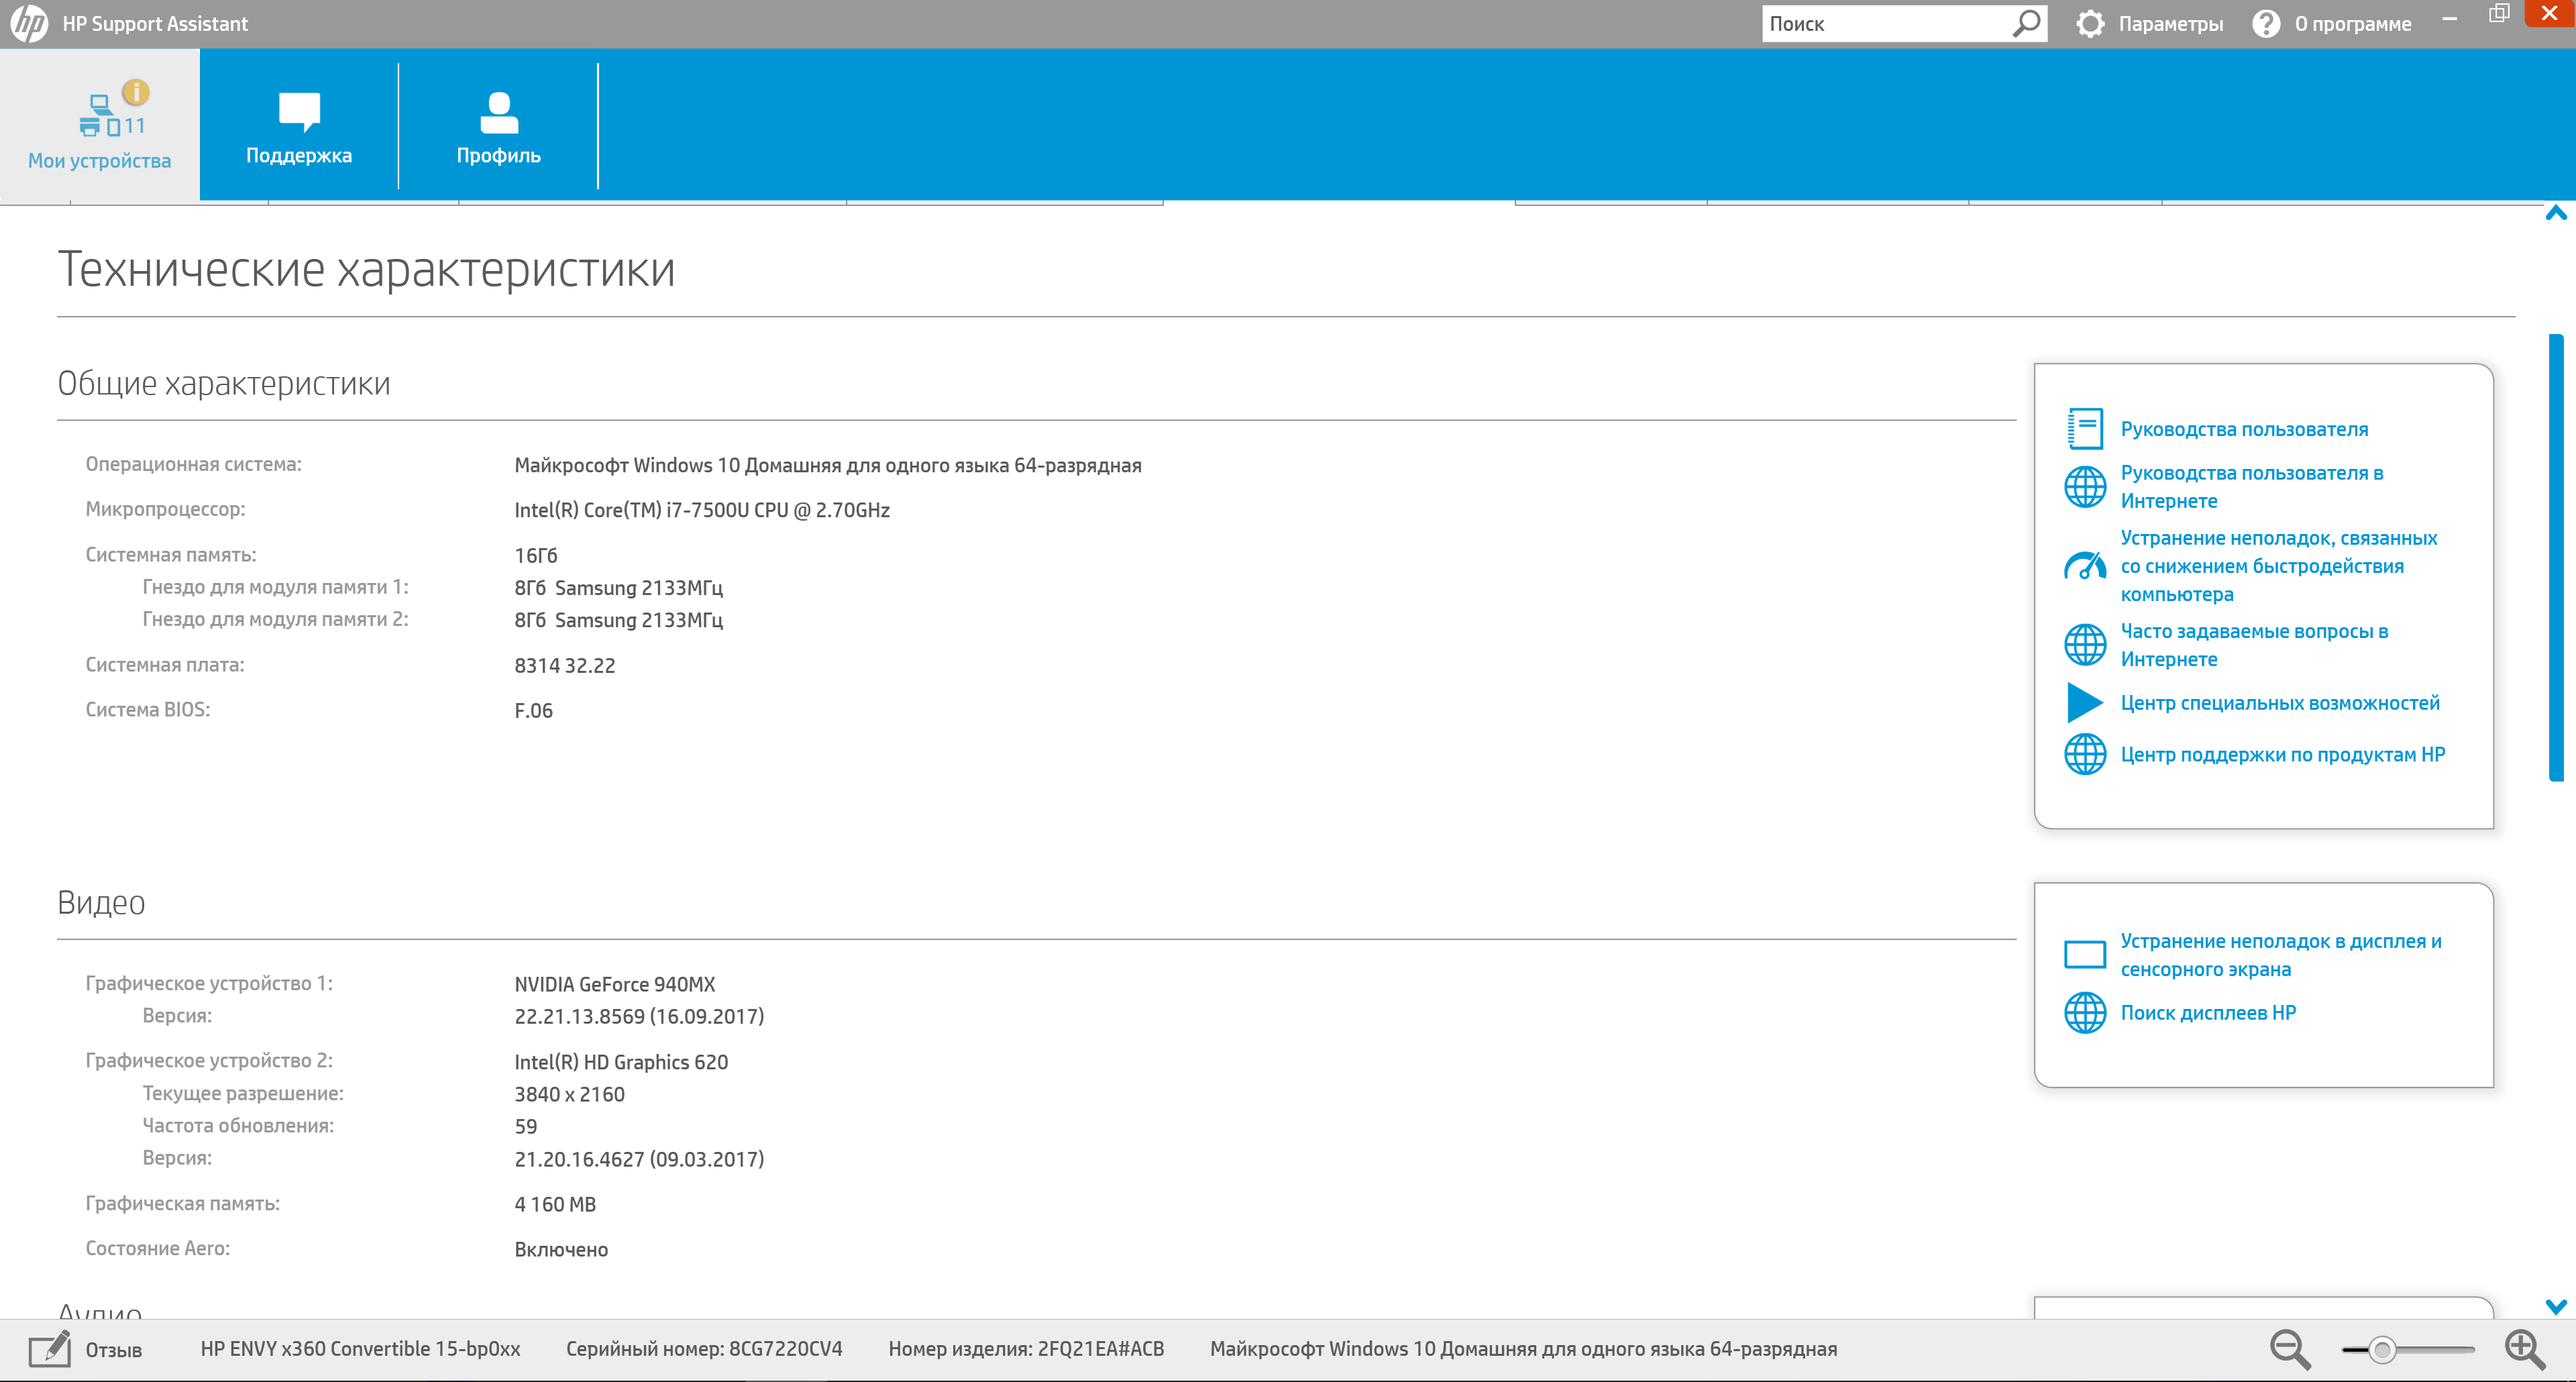Click the zoom level slider handle
Viewport: 2576px width, 1382px height.
pos(2382,1350)
